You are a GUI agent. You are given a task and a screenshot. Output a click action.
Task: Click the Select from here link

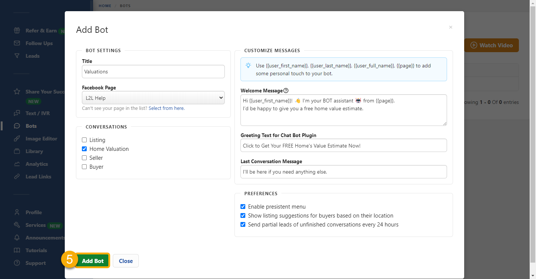(x=166, y=108)
